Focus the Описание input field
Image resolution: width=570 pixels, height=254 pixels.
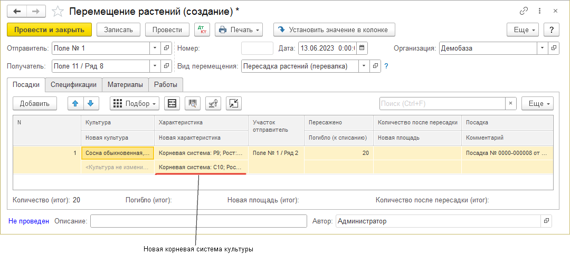click(198, 221)
